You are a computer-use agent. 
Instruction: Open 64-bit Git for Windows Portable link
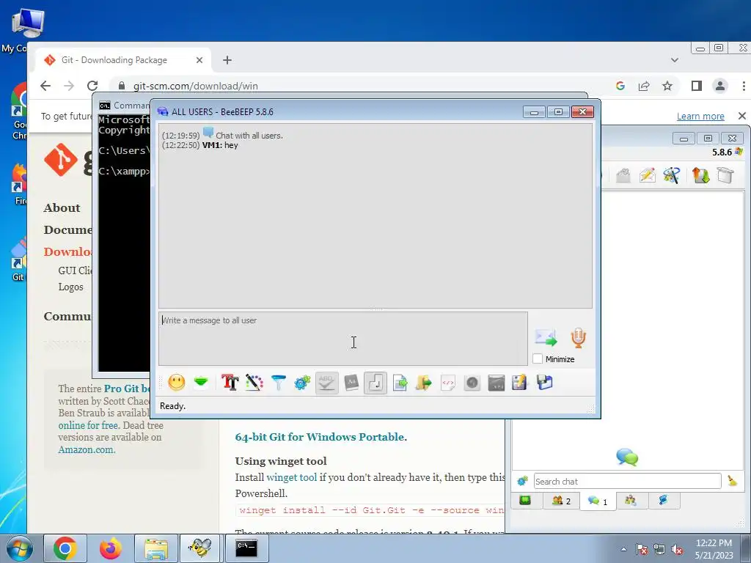coord(320,437)
